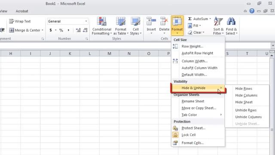
Task: Choose Column Width... menu item
Action: pos(198,61)
